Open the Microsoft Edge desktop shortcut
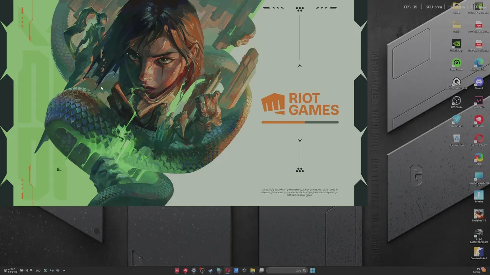Viewport: 490px width, 275px height. (x=479, y=65)
